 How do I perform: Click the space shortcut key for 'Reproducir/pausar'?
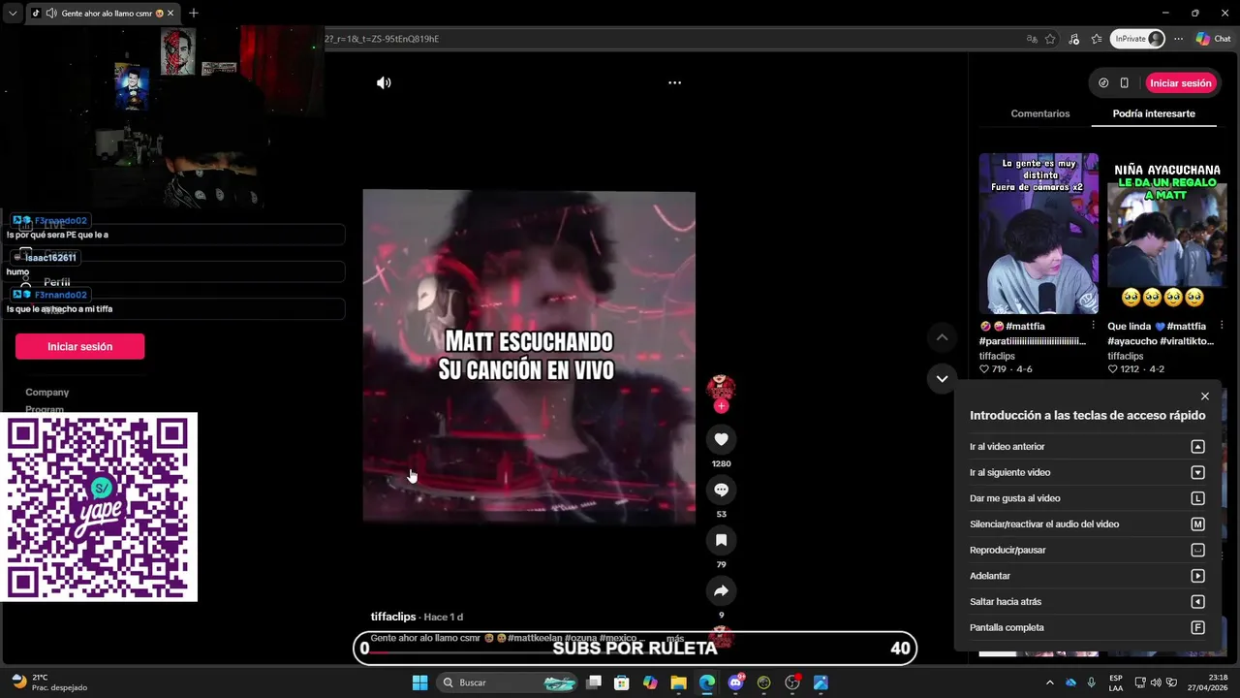click(x=1197, y=550)
